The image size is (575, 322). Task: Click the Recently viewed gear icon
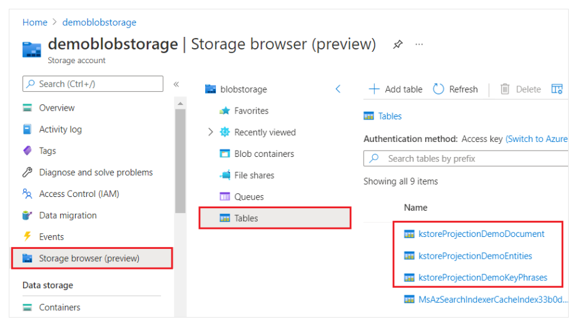(x=225, y=133)
